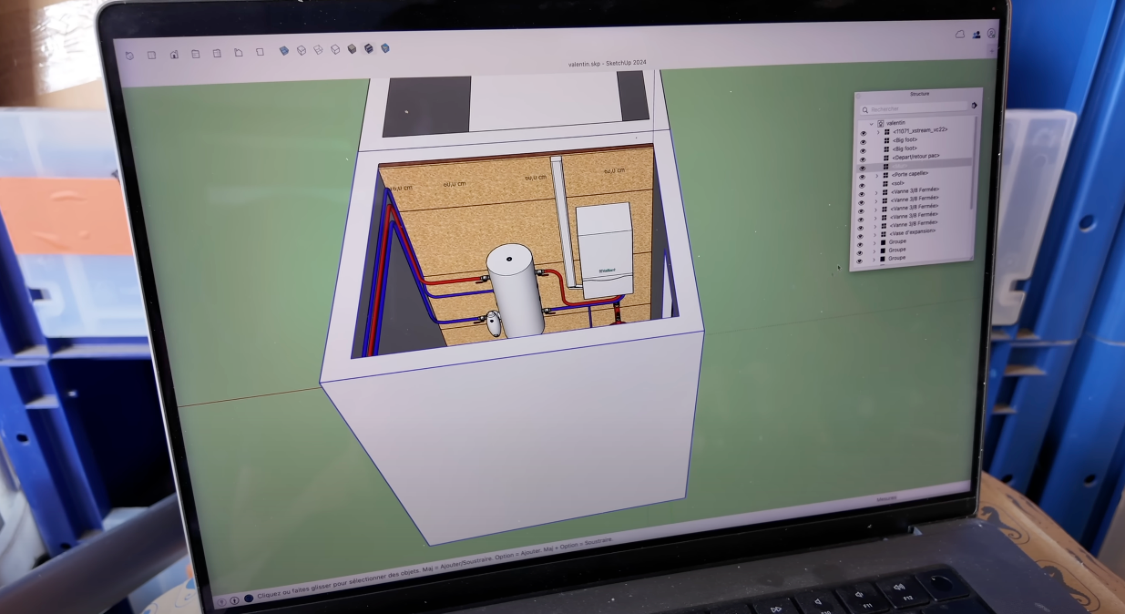Collapse the valentin root model tree
The width and height of the screenshot is (1125, 614).
(x=872, y=123)
